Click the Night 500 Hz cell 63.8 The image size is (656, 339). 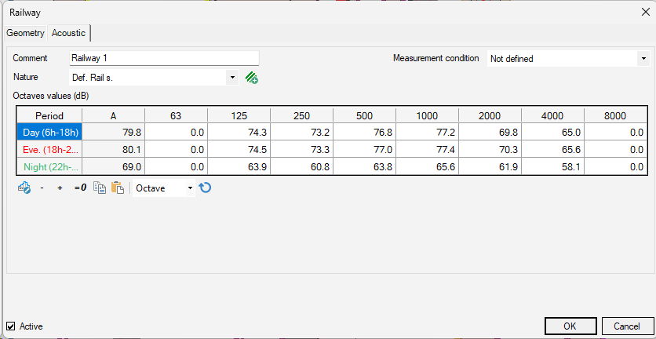pos(364,167)
